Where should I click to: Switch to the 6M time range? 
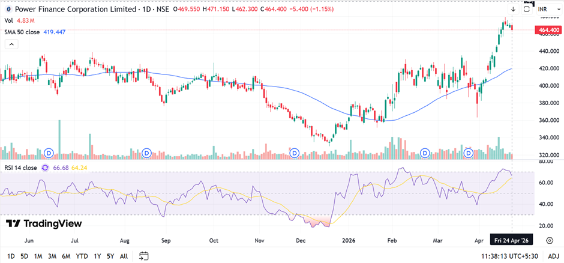(66, 256)
